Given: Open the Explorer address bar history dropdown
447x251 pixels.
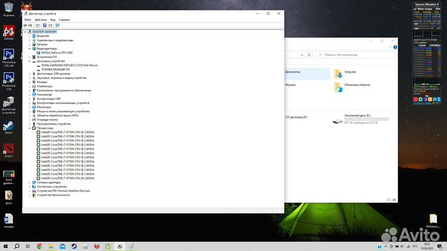Looking at the screenshot, I should tap(302, 55).
